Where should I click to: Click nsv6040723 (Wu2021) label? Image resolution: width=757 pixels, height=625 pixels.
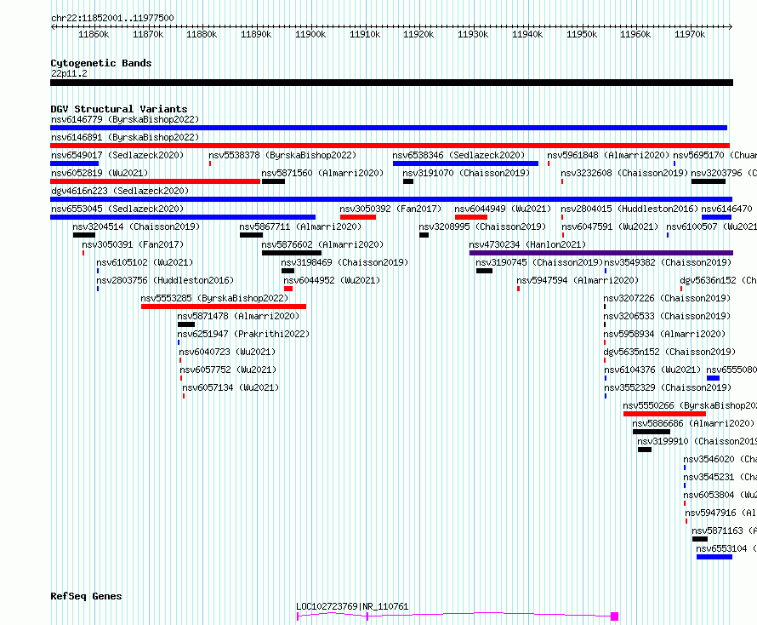pos(227,352)
